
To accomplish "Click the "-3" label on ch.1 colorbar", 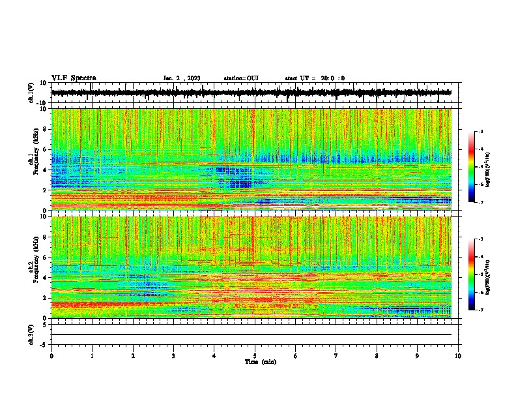I will click(481, 131).
